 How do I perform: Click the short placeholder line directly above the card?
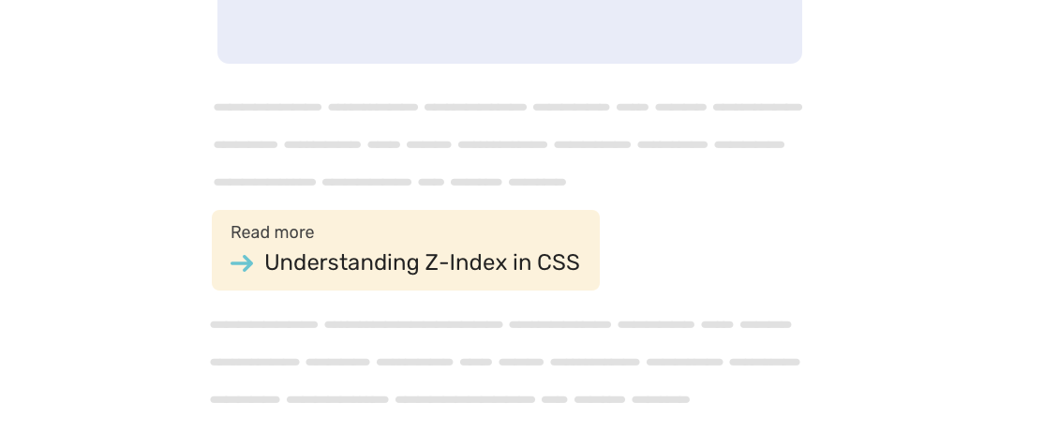(x=390, y=182)
